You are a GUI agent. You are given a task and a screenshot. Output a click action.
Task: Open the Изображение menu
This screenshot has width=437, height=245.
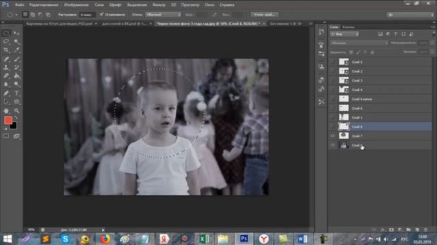click(x=76, y=5)
